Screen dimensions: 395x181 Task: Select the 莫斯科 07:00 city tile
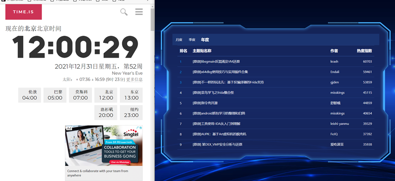click(x=80, y=95)
